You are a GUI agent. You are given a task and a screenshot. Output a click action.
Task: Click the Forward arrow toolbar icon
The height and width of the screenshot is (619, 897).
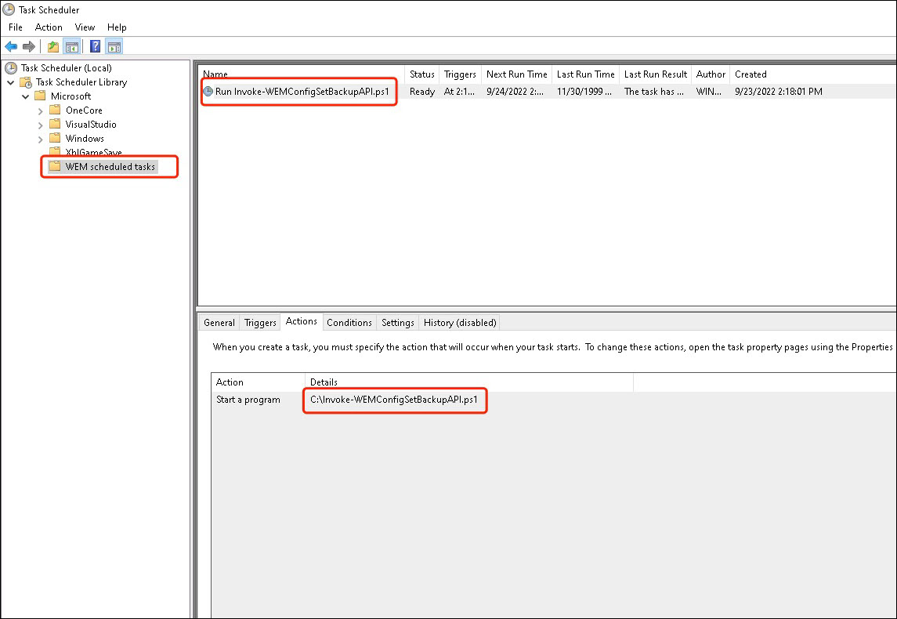29,46
